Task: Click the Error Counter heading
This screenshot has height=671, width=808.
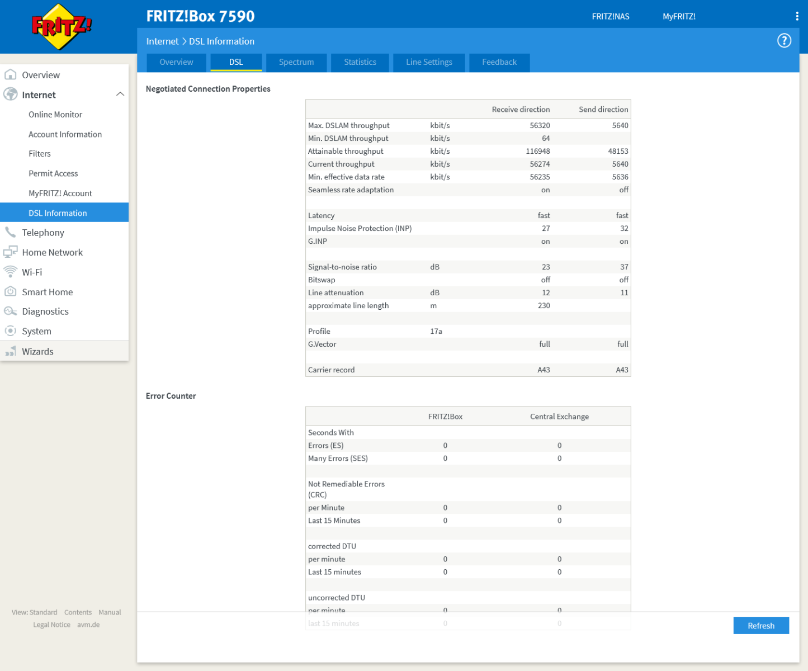Action: coord(171,395)
